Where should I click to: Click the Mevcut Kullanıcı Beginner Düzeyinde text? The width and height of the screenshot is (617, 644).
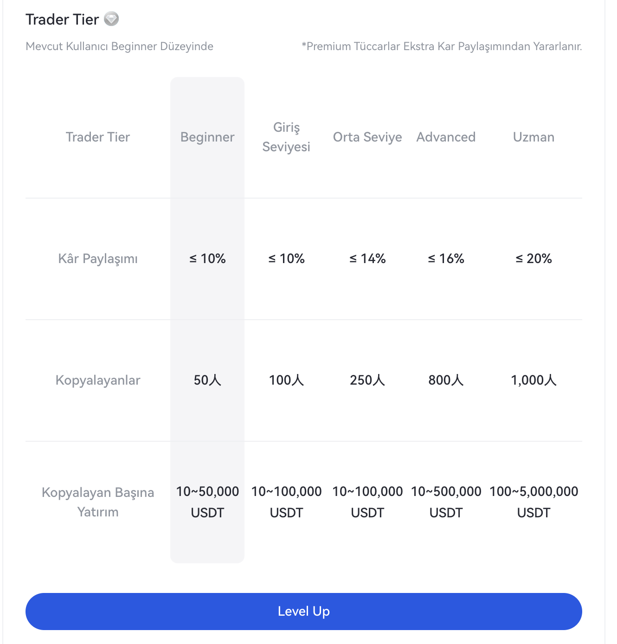pos(119,46)
